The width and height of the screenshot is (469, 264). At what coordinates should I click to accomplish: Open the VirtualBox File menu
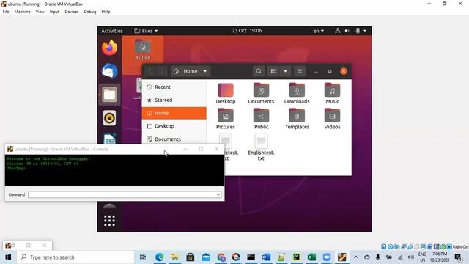tap(6, 12)
